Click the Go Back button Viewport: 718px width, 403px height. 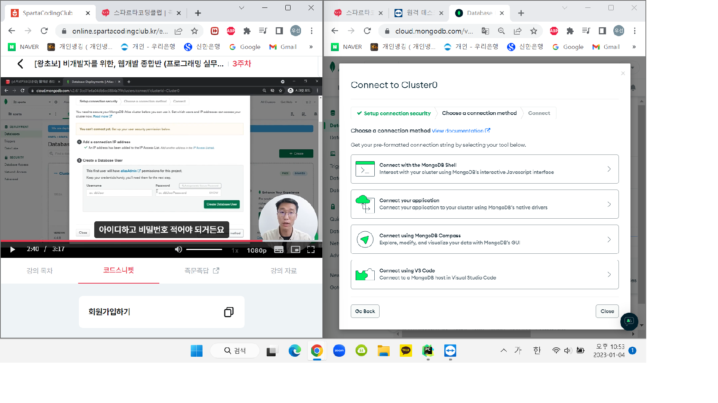[365, 311]
